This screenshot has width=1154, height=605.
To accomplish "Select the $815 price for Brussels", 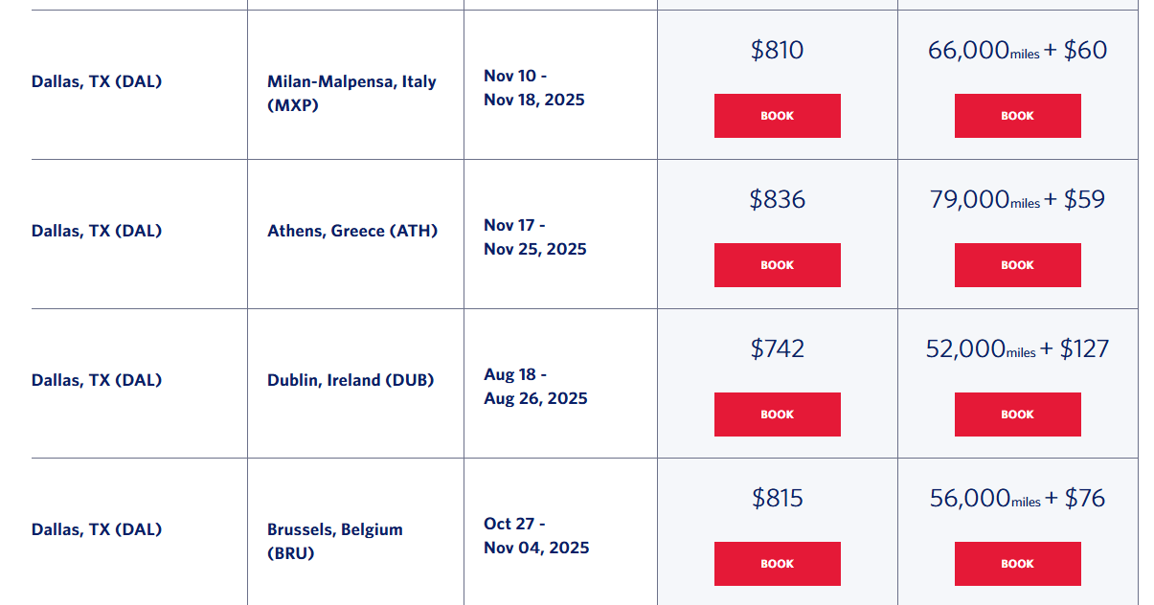I will (777, 498).
